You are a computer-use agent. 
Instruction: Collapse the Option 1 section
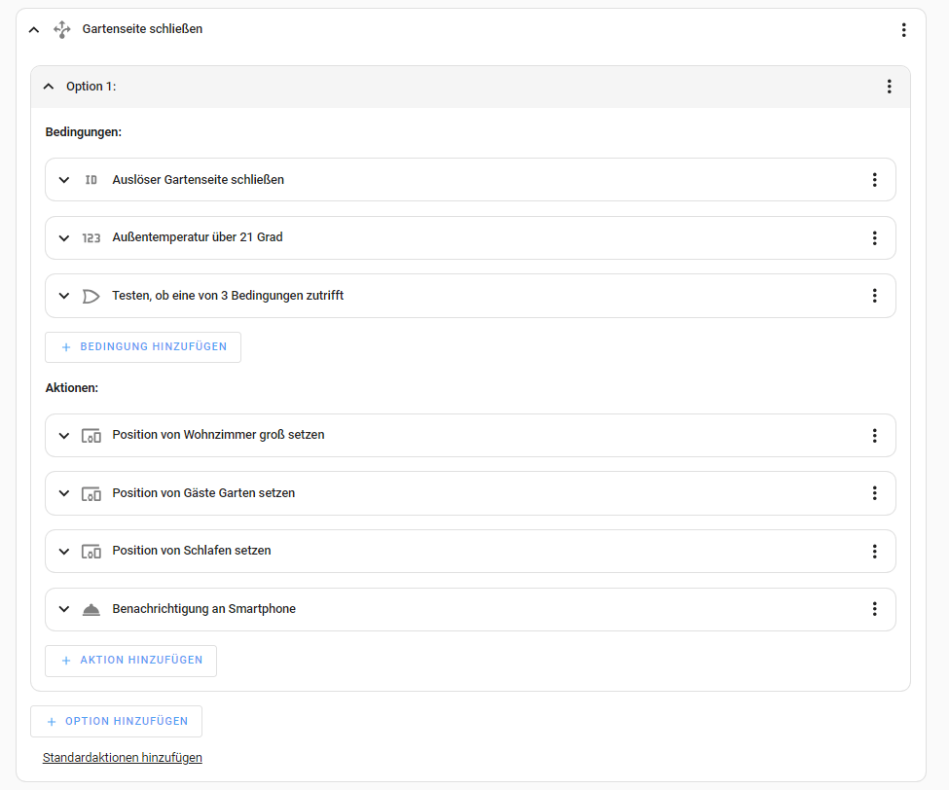pyautogui.click(x=49, y=87)
